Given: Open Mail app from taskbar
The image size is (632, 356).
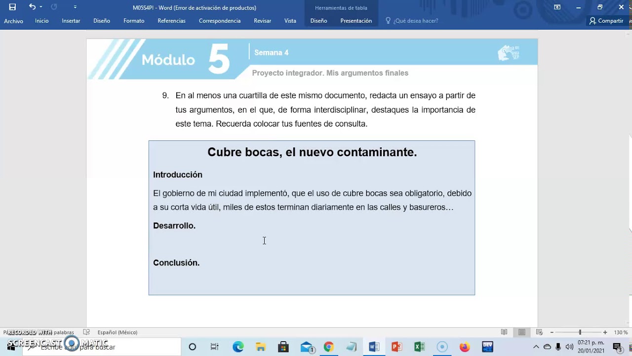Looking at the screenshot, I should pos(307,347).
